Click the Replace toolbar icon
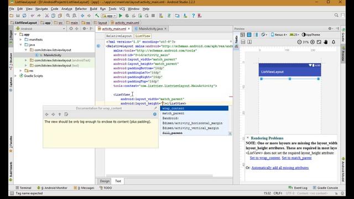The height and width of the screenshot is (199, 354). tap(74, 15)
